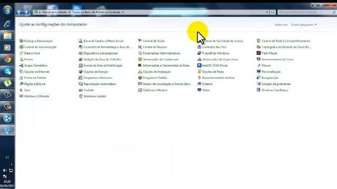Click the Back navigation button
The height and width of the screenshot is (189, 337).
coord(19,12)
